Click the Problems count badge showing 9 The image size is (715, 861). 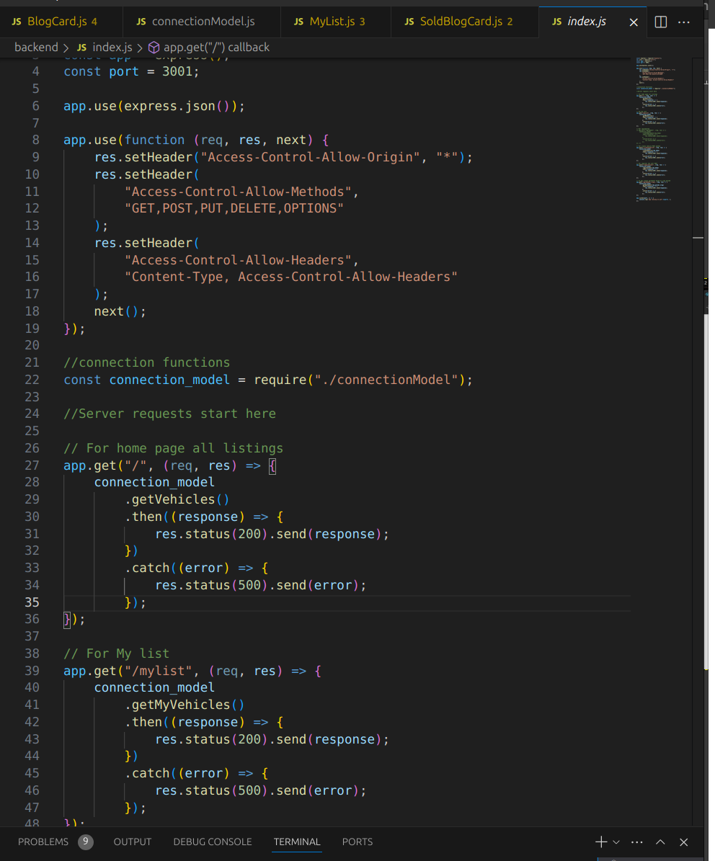pyautogui.click(x=86, y=842)
